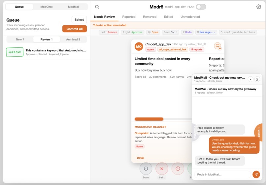Click the 30 comments stat

click(158, 77)
